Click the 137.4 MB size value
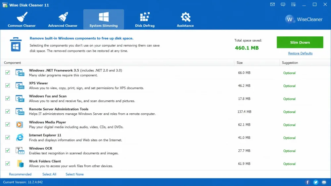 tap(244, 112)
